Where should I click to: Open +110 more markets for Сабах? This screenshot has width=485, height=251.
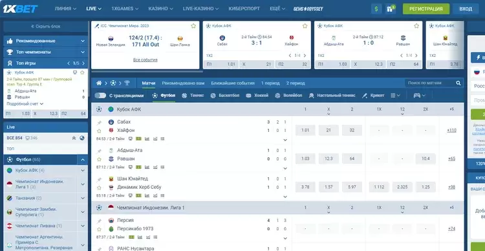pyautogui.click(x=451, y=130)
